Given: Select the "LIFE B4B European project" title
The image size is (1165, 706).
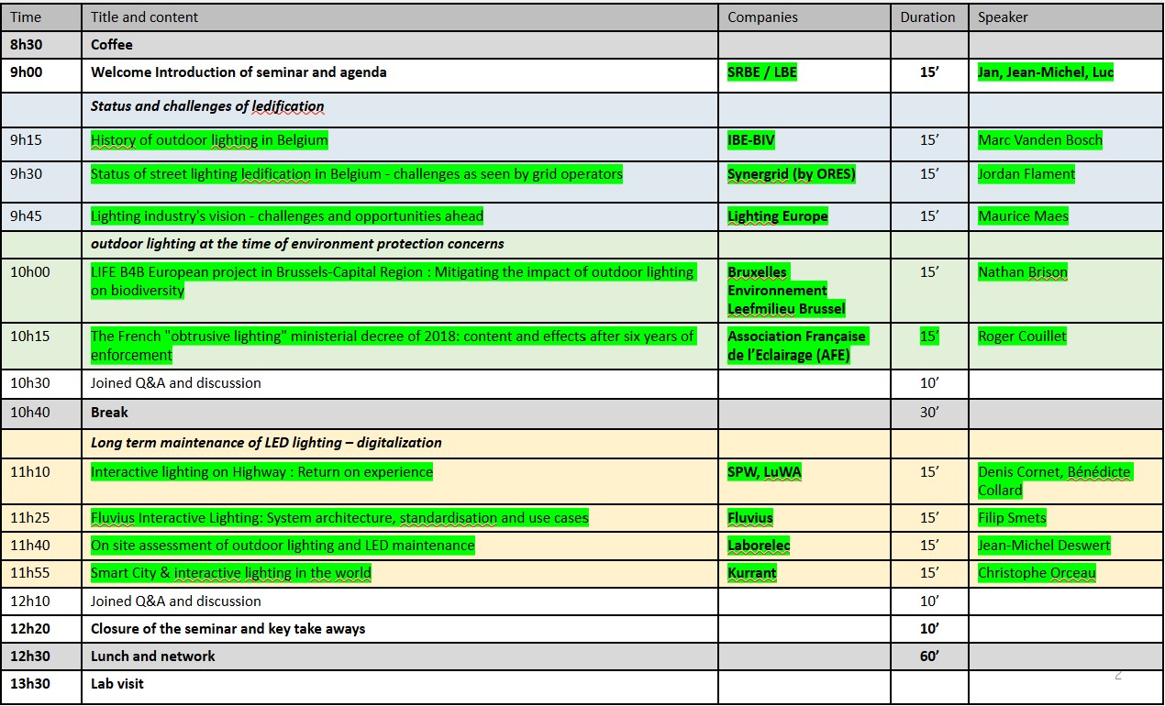Looking at the screenshot, I should point(393,281).
